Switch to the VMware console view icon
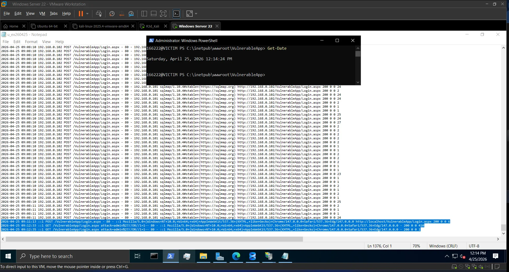The width and height of the screenshot is (509, 272). 176,13
